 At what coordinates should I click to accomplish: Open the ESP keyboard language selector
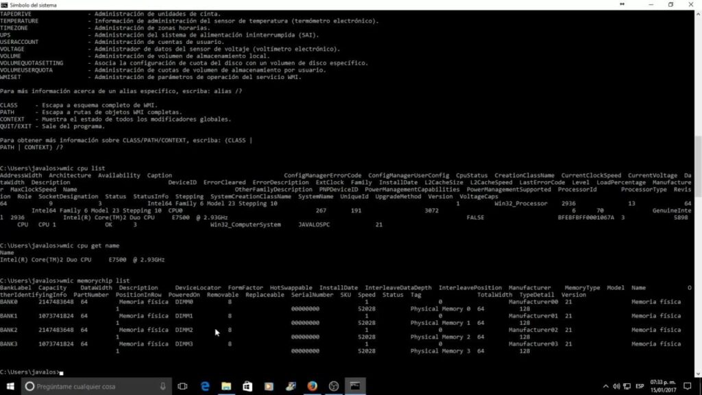point(640,386)
